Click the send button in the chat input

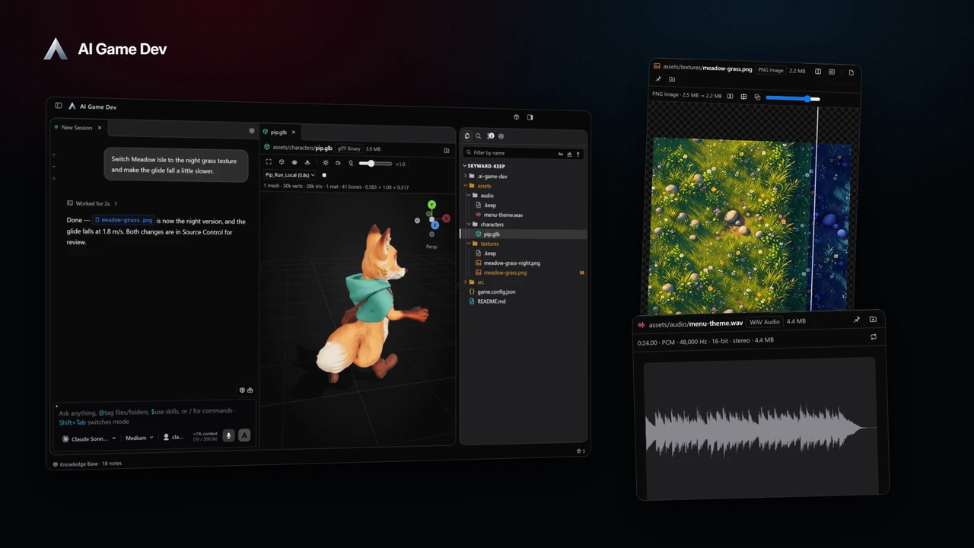point(244,435)
